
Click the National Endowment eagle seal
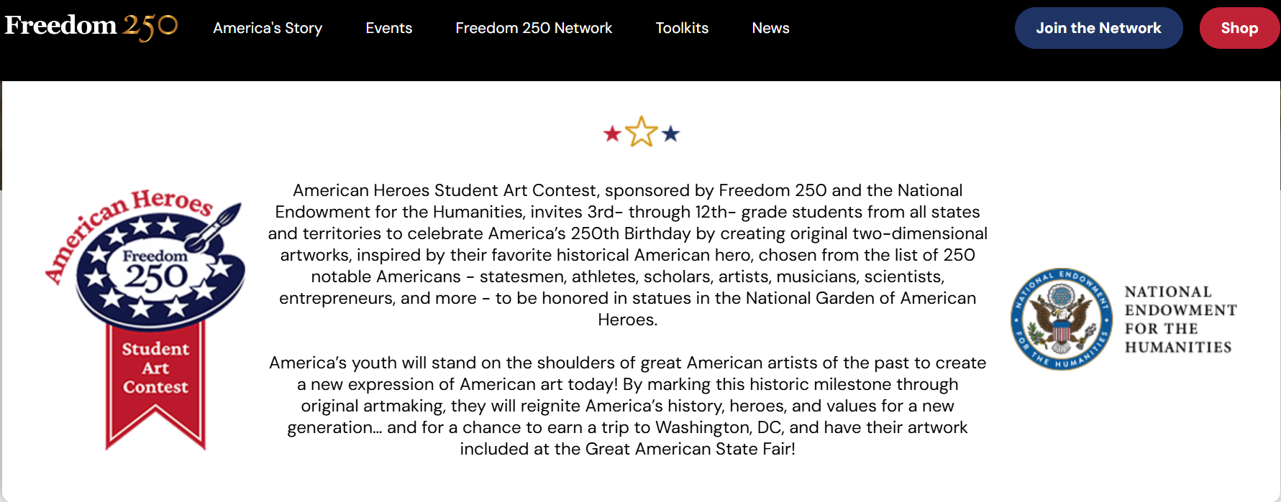(1061, 319)
